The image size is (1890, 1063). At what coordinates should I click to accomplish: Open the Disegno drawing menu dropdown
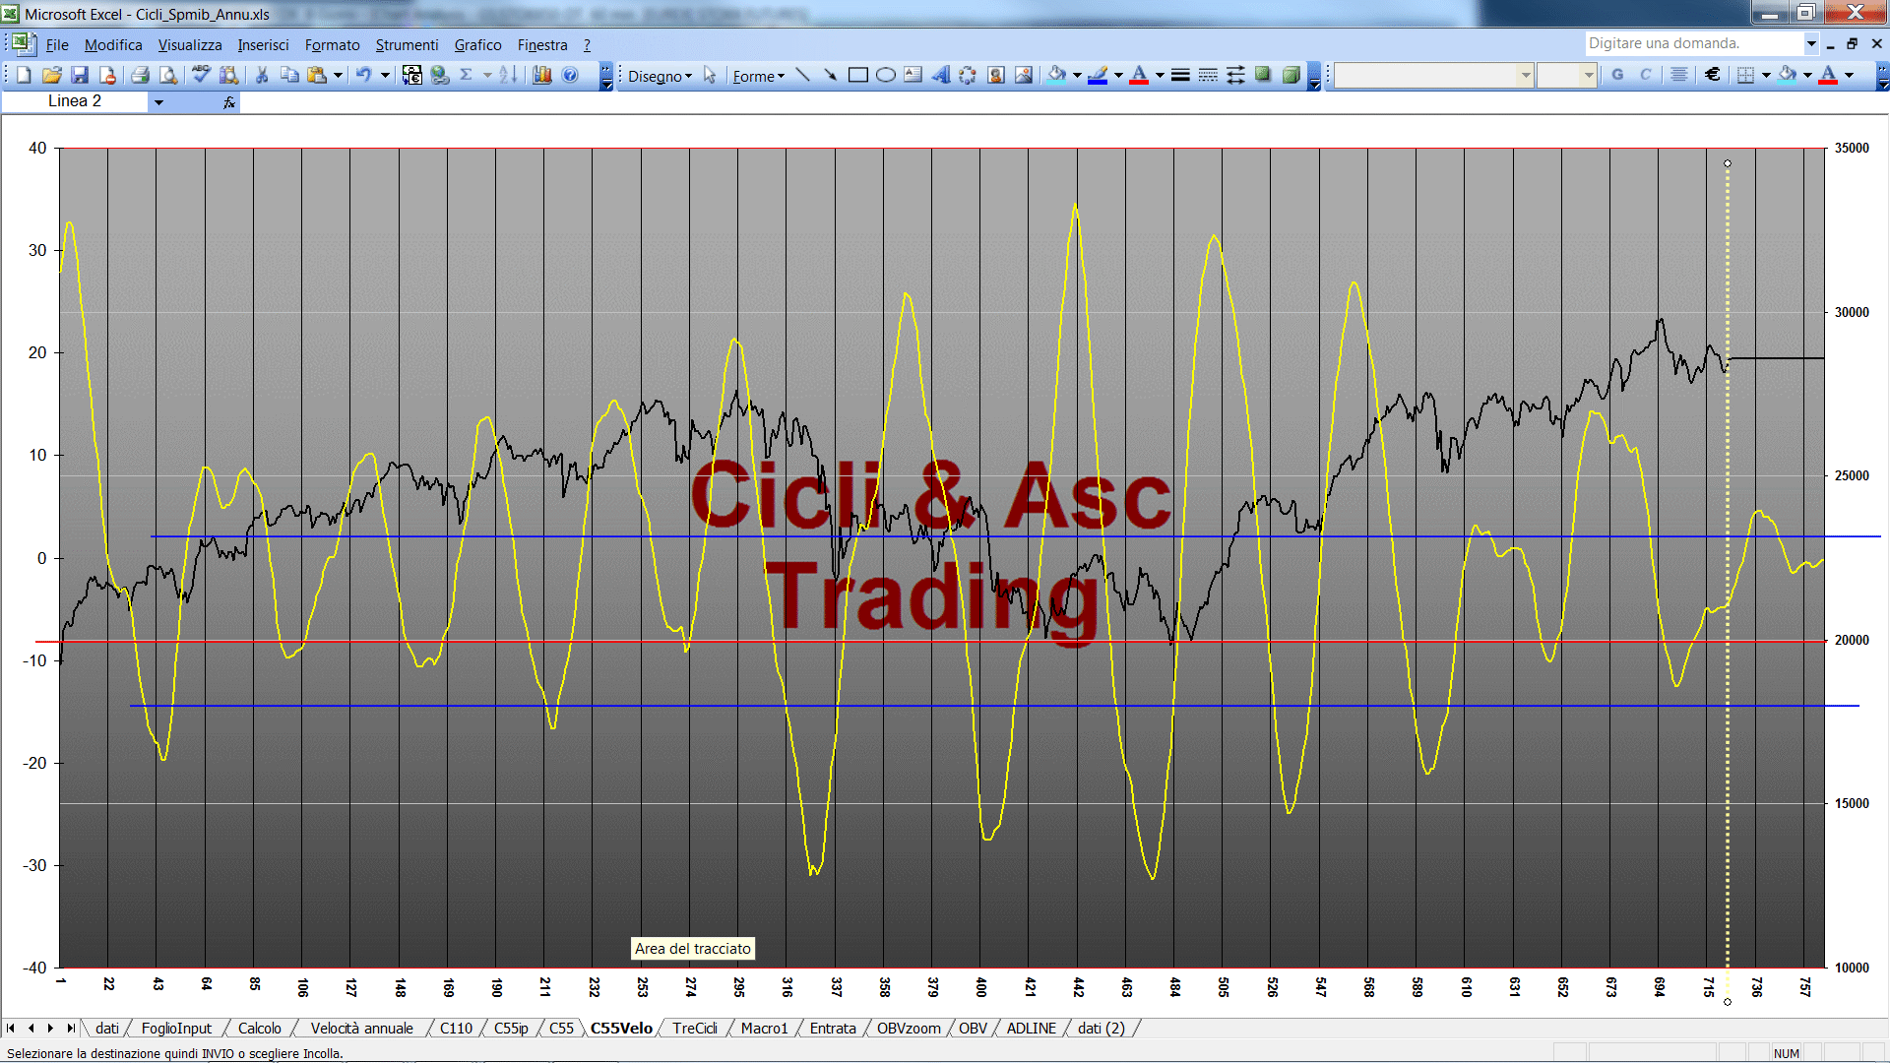pyautogui.click(x=660, y=76)
